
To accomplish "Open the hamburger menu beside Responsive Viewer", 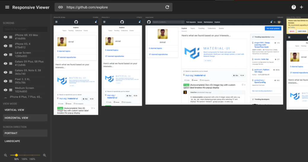I will pyautogui.click(x=7, y=7).
